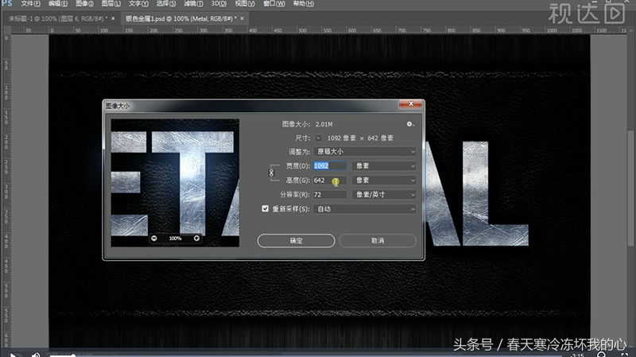
Task: Click the chain link constrain proportions icon
Action: [270, 173]
